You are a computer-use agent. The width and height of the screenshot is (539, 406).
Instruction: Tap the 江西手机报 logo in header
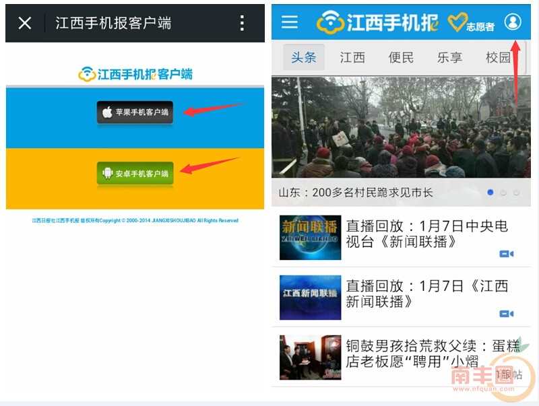[x=377, y=22]
